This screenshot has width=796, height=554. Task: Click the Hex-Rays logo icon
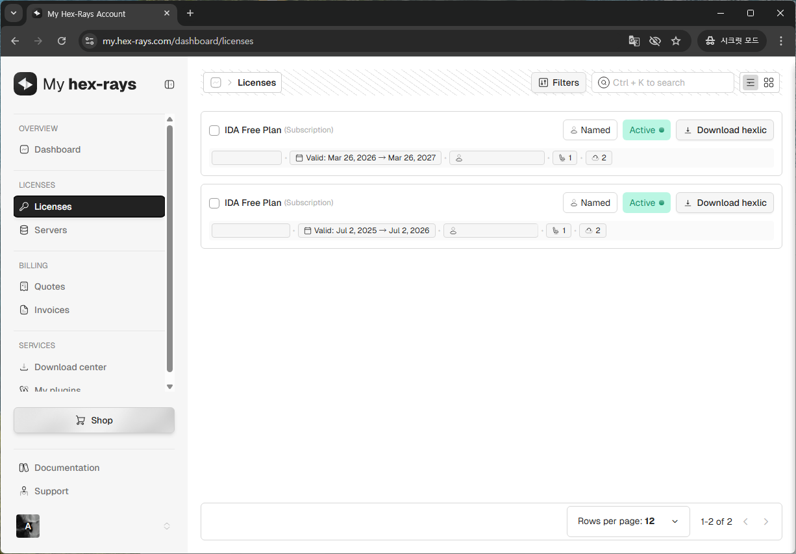pos(25,84)
